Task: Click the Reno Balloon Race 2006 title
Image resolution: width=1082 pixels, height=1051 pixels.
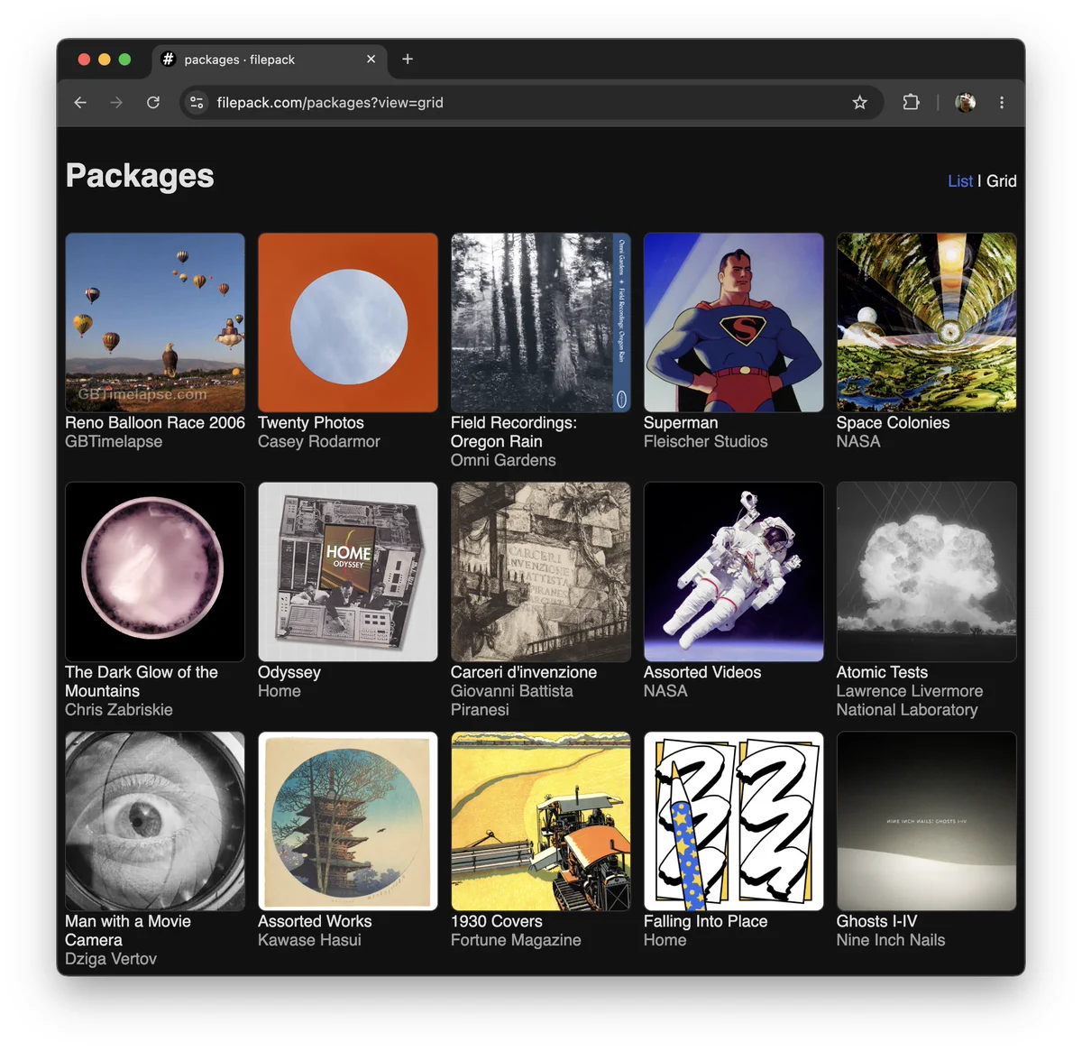Action: [155, 423]
